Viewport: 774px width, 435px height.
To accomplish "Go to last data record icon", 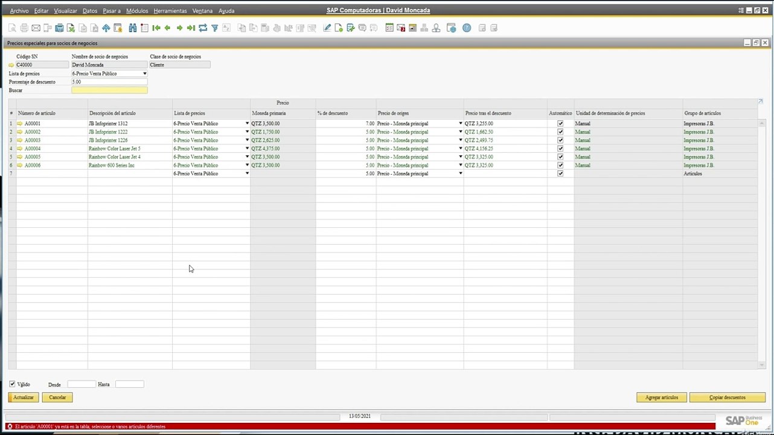I will click(x=191, y=28).
